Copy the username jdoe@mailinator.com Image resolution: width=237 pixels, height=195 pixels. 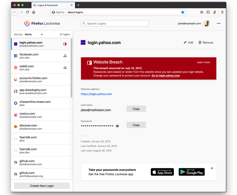coord(136,109)
